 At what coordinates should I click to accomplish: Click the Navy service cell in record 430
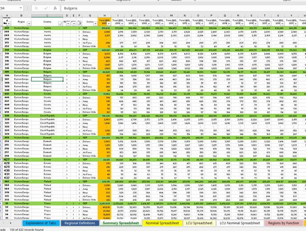[90, 171]
